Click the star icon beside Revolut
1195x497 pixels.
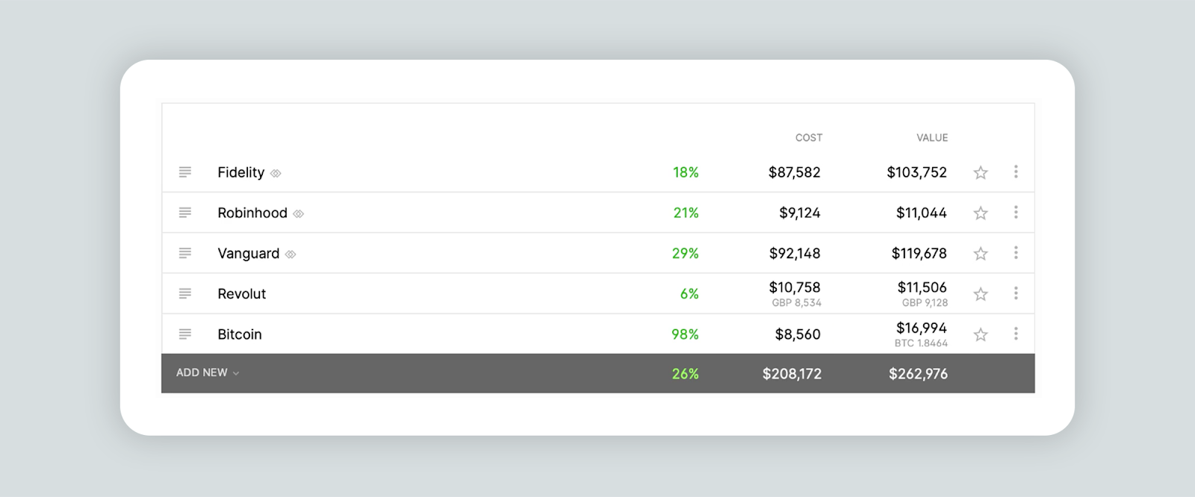(981, 293)
